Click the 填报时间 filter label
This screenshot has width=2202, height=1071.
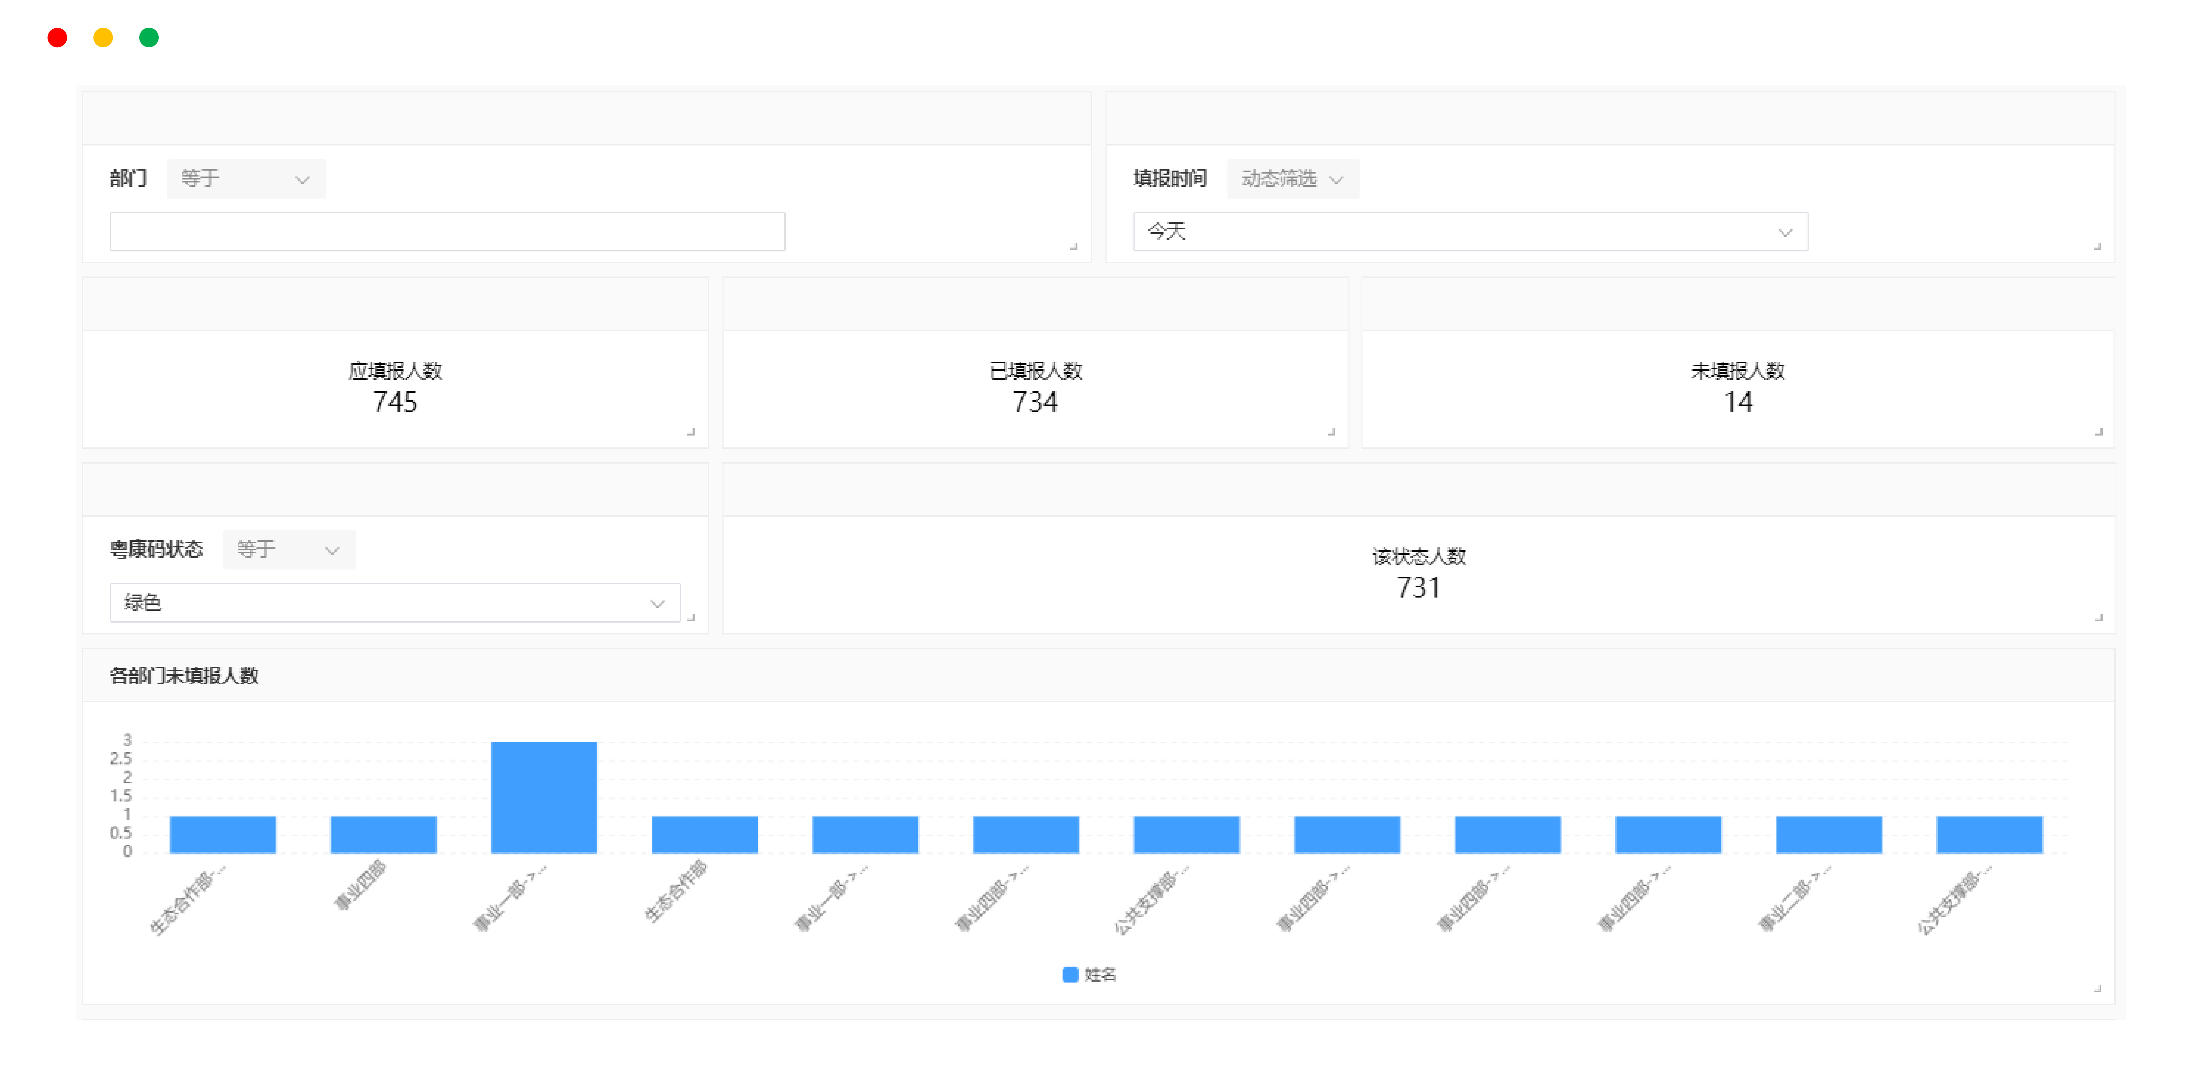1169,178
